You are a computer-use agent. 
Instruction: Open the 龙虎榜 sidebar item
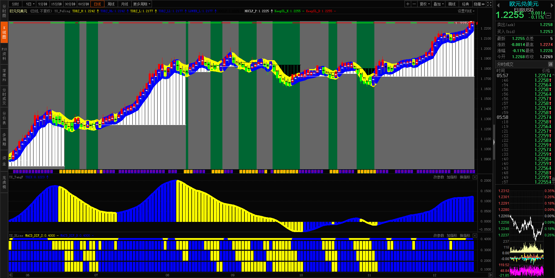tap(4, 182)
